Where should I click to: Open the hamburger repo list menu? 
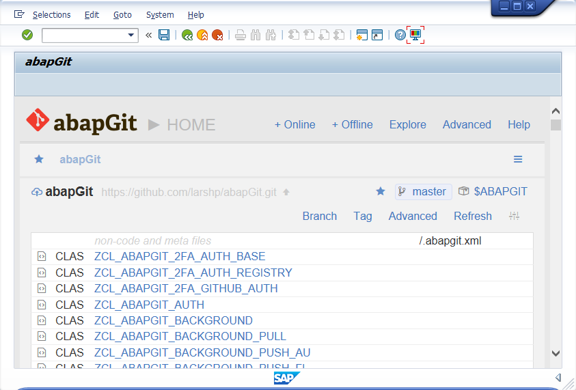coord(518,159)
